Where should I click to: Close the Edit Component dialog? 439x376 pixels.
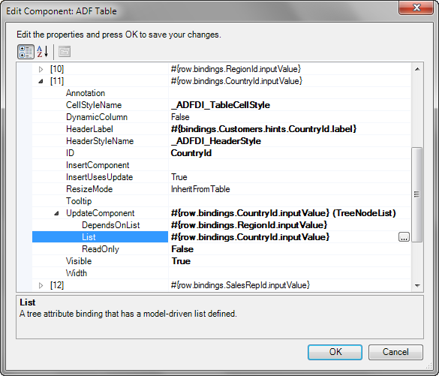416,8
